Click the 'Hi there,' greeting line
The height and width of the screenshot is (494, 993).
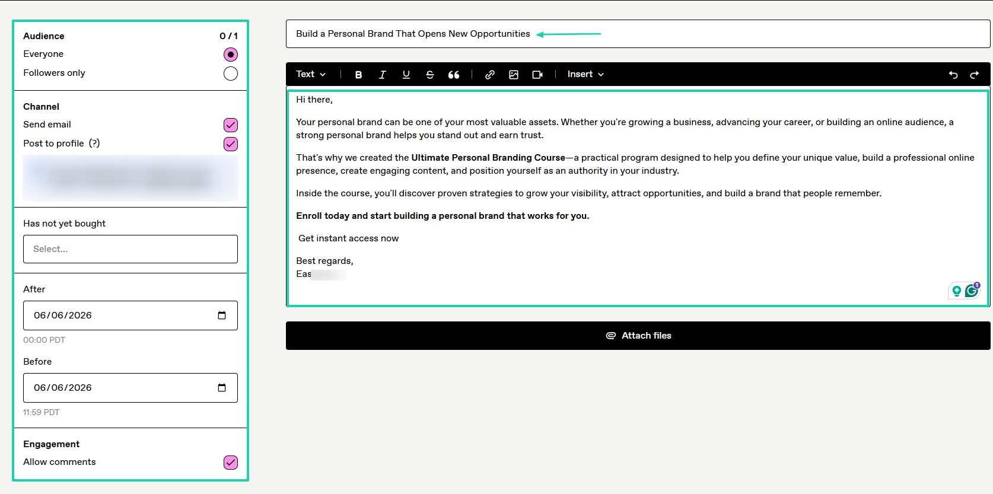tap(314, 100)
